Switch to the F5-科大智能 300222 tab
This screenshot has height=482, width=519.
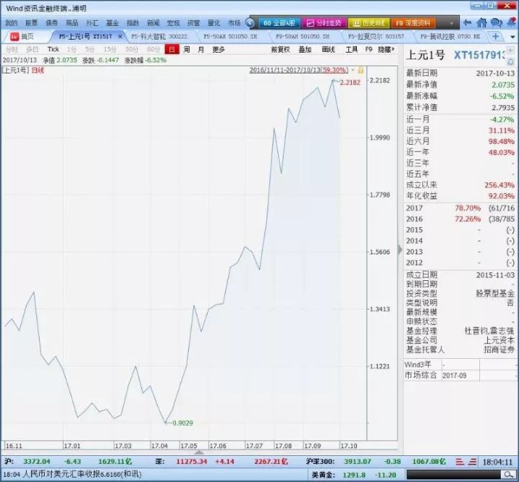pyautogui.click(x=161, y=36)
